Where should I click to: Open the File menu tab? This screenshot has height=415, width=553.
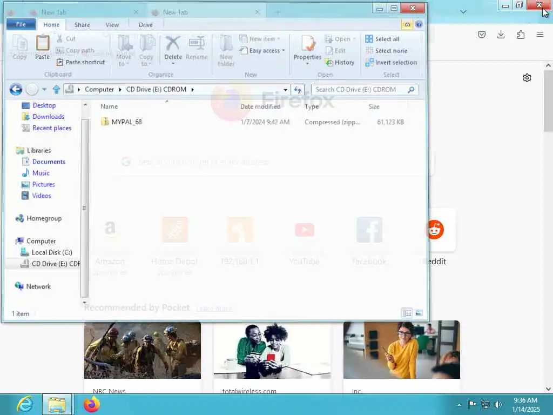[x=21, y=24]
